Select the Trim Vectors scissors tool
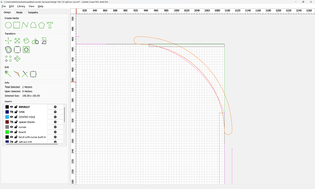Viewport: 315px width, 189px height. coord(25,73)
